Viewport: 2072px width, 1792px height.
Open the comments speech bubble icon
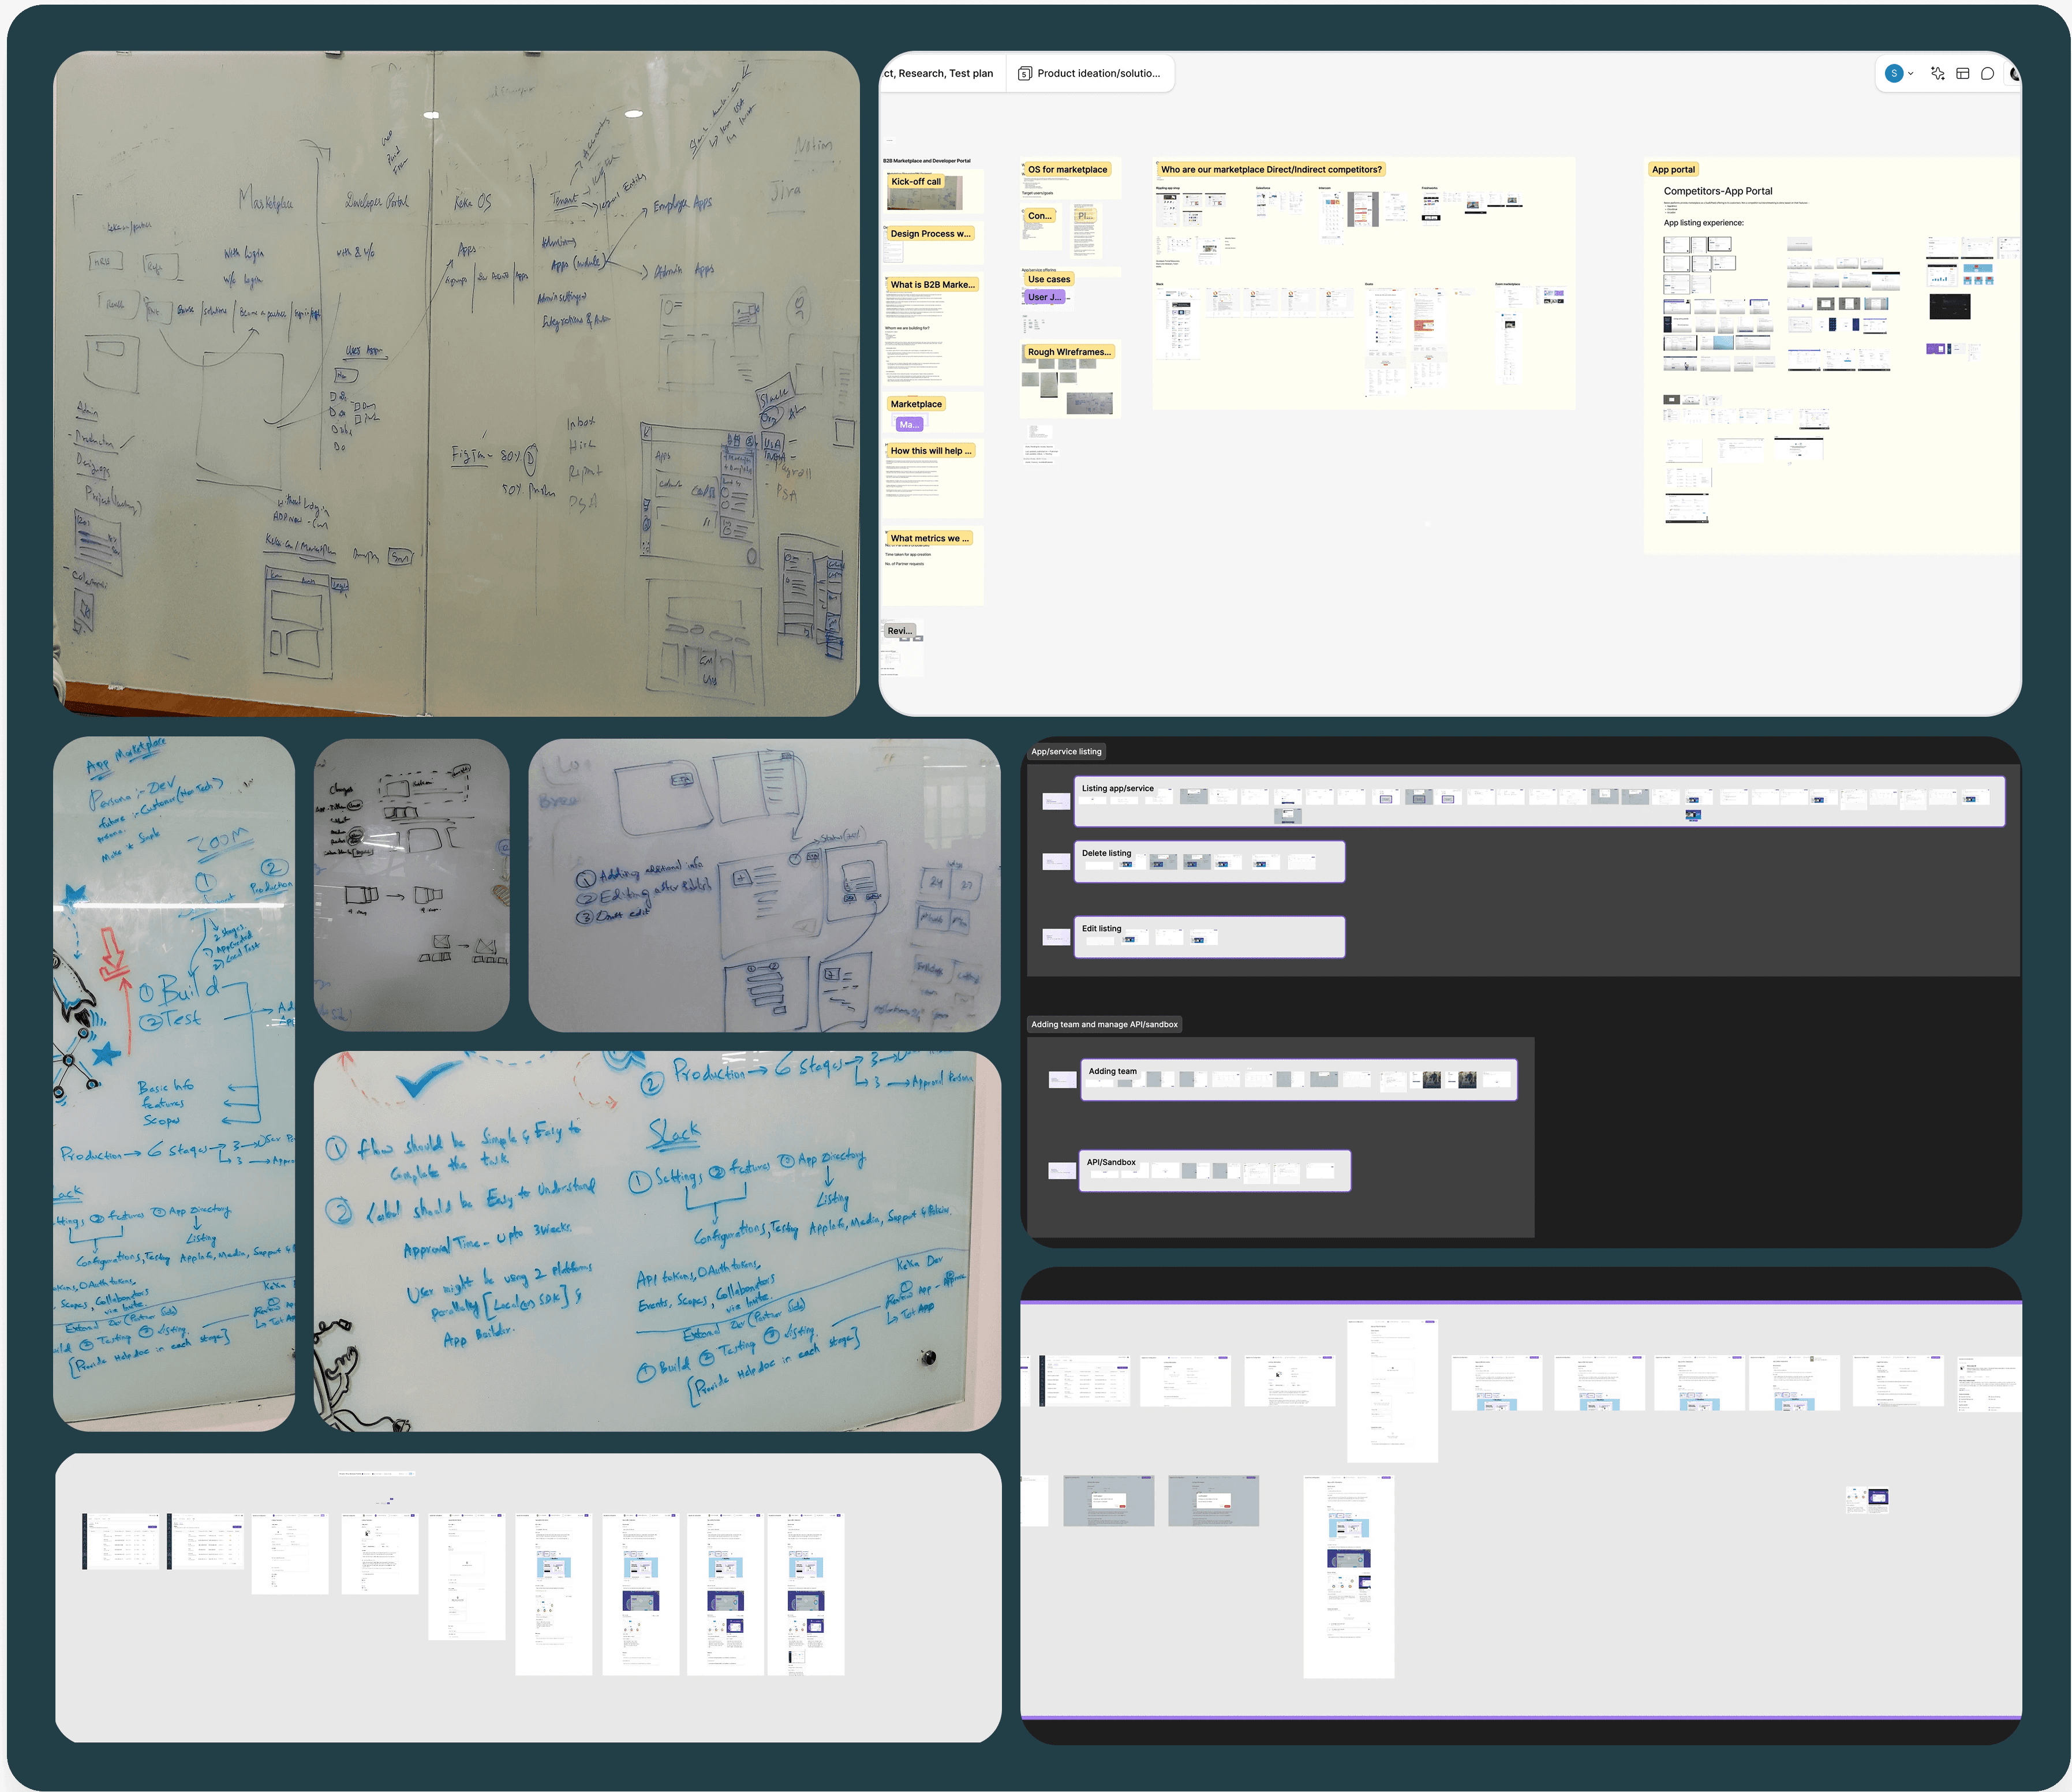tap(1988, 74)
